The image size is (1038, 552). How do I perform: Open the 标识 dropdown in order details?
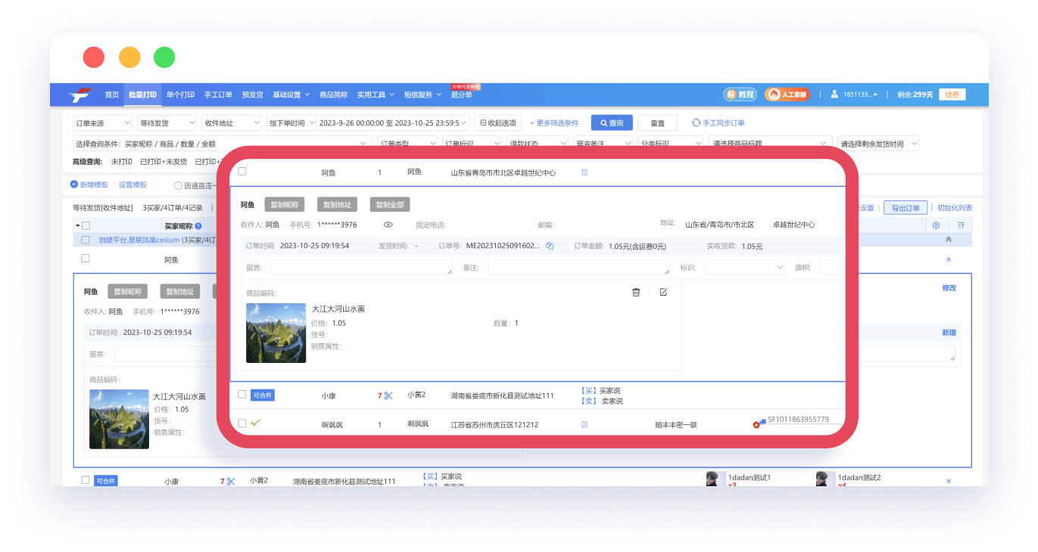click(745, 267)
